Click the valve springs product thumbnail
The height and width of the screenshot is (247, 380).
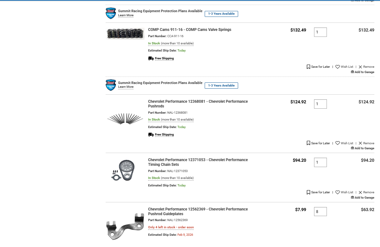tap(125, 33)
